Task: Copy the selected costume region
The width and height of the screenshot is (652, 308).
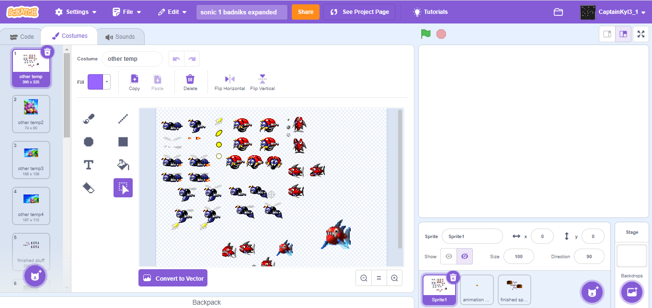Action: pos(134,82)
